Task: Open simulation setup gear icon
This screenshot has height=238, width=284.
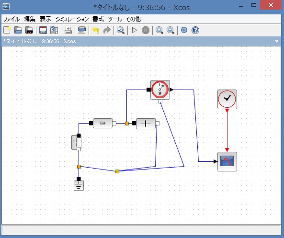Action: tap(184, 30)
